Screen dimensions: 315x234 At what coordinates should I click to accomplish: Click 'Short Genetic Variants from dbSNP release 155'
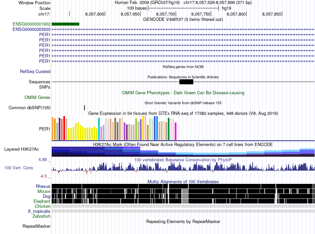point(183,103)
